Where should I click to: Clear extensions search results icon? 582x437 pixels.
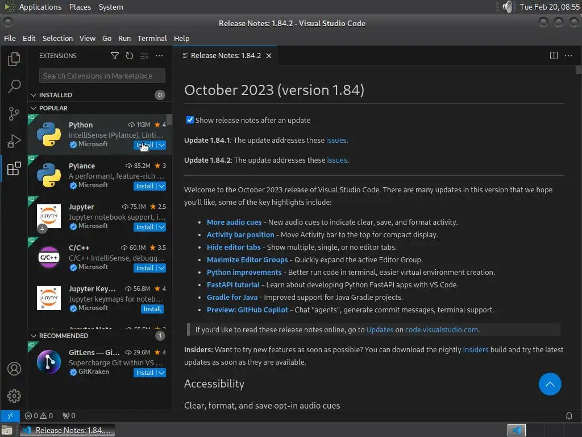[144, 56]
